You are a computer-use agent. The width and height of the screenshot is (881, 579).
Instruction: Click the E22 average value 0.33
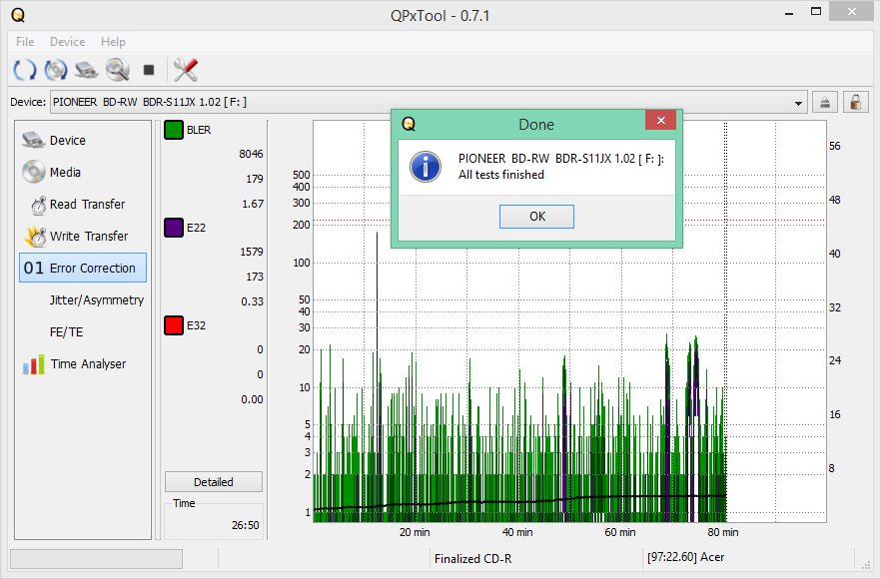point(253,301)
